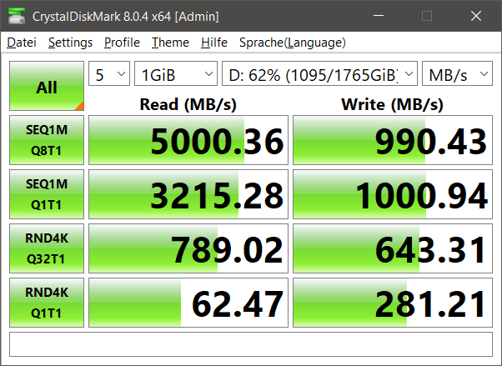
Task: Open the Sprache(Language) menu
Action: [293, 43]
